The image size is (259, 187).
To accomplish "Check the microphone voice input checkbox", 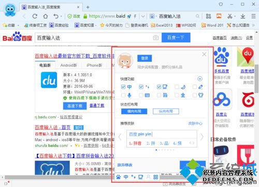I will [x=123, y=95].
